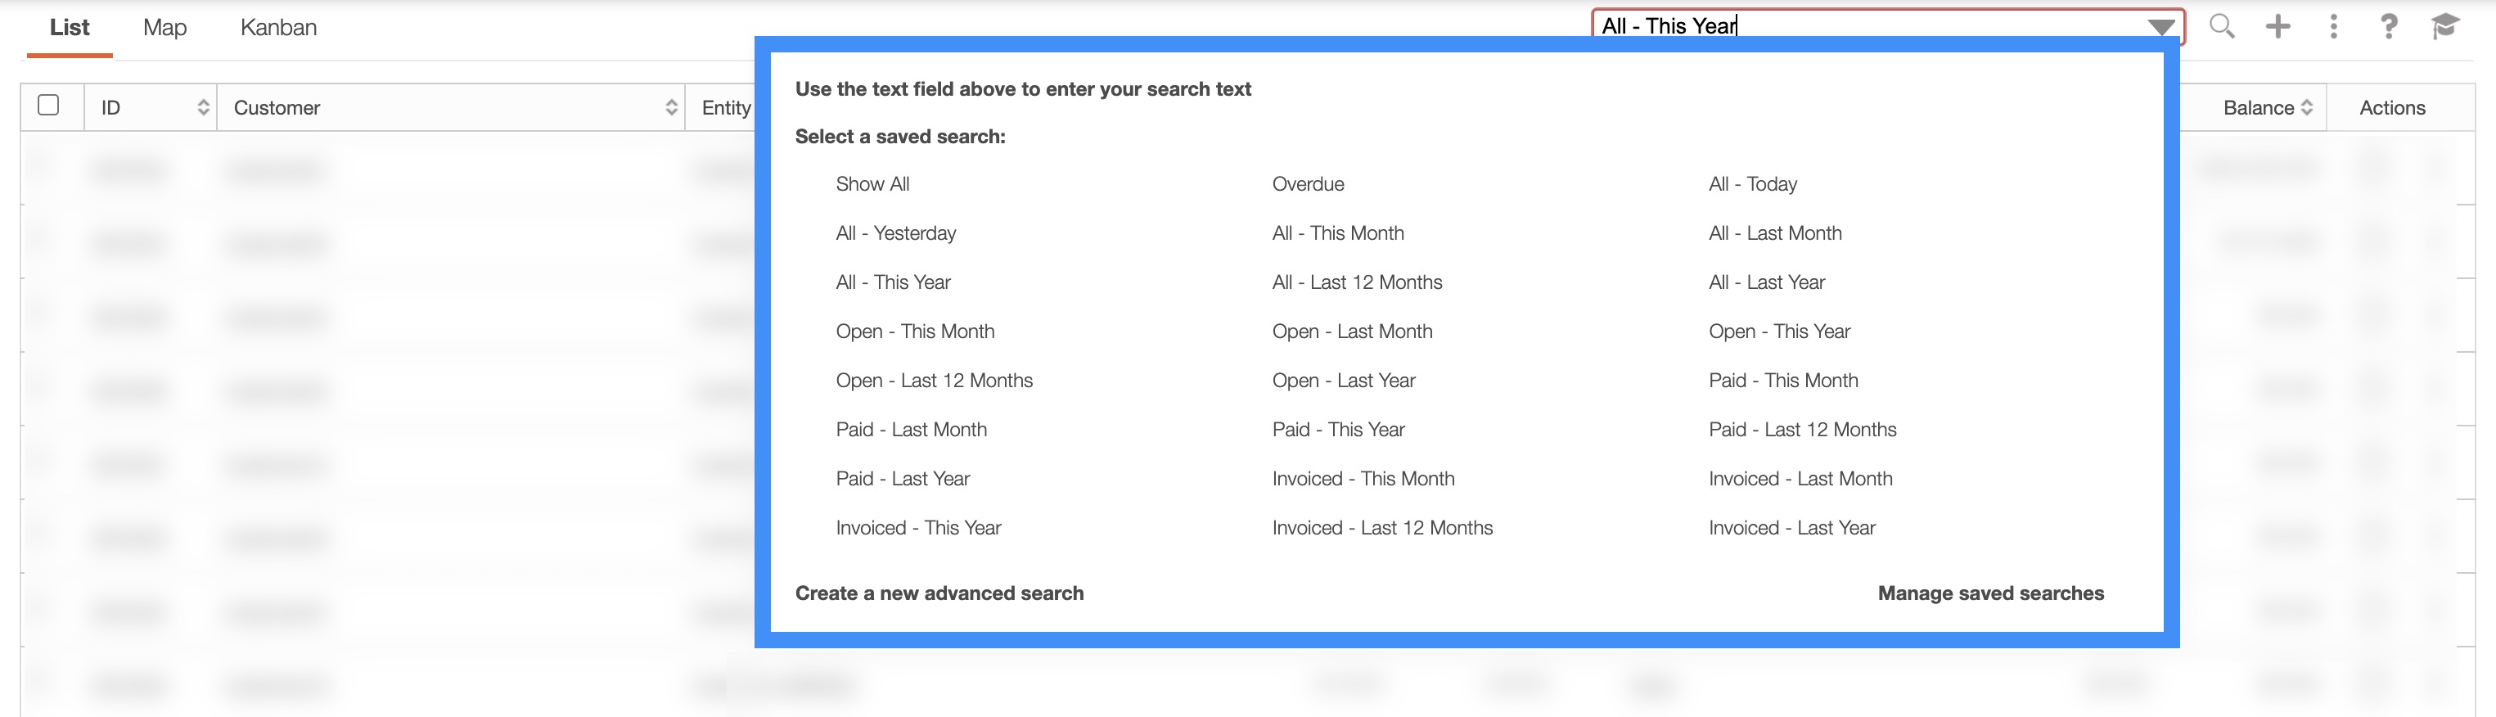Click the search magnifier icon
The width and height of the screenshot is (2496, 717).
(x=2221, y=26)
